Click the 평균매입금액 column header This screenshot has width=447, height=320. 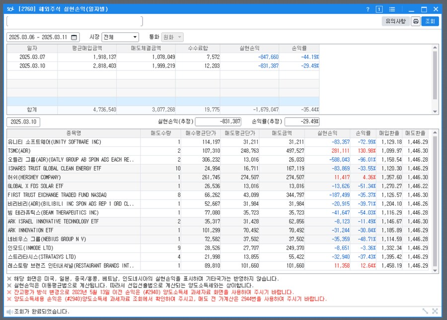coord(87,49)
